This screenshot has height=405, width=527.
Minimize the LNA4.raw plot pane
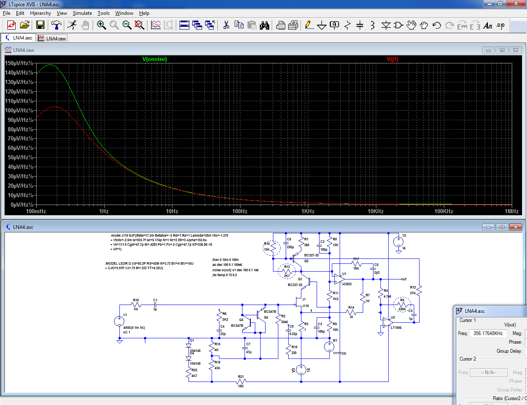tap(488, 50)
